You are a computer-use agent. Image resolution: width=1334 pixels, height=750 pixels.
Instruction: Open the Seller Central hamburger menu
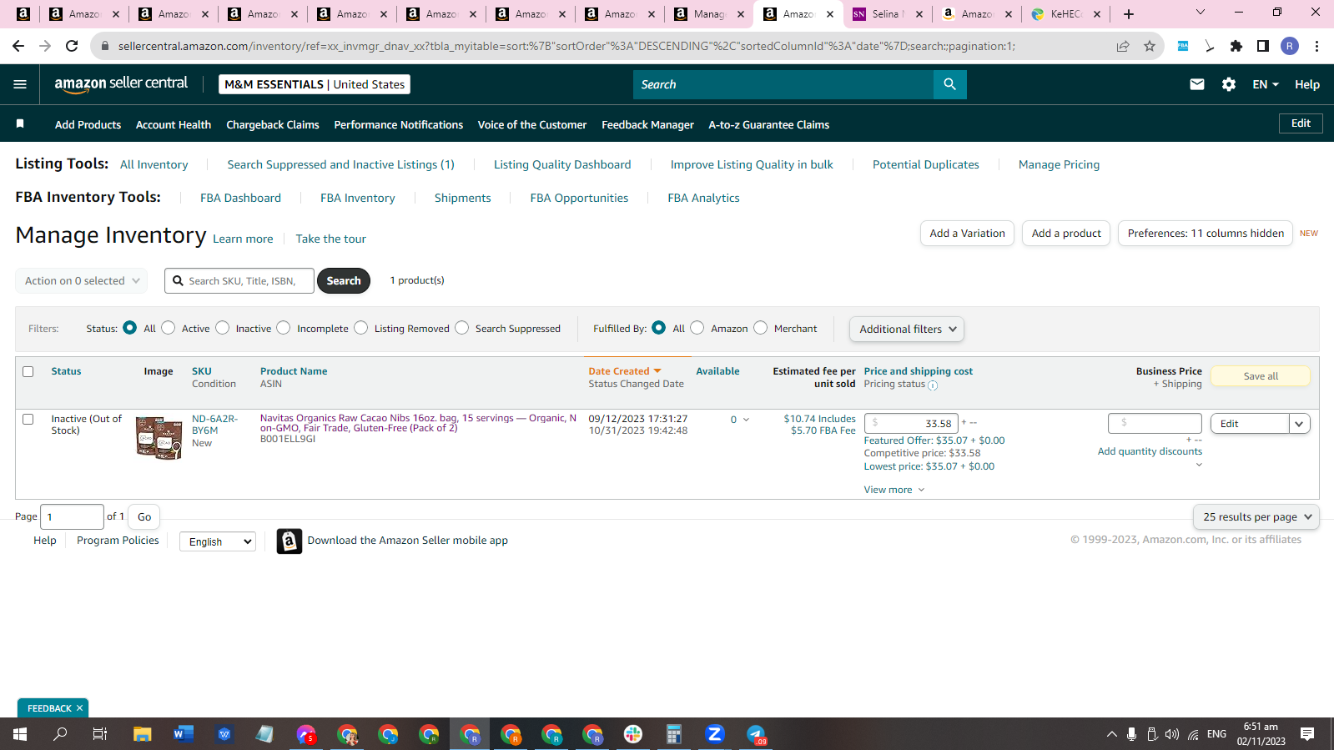pyautogui.click(x=20, y=84)
